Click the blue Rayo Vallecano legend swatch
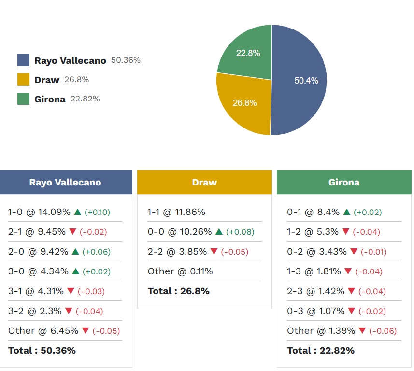 pyautogui.click(x=23, y=60)
